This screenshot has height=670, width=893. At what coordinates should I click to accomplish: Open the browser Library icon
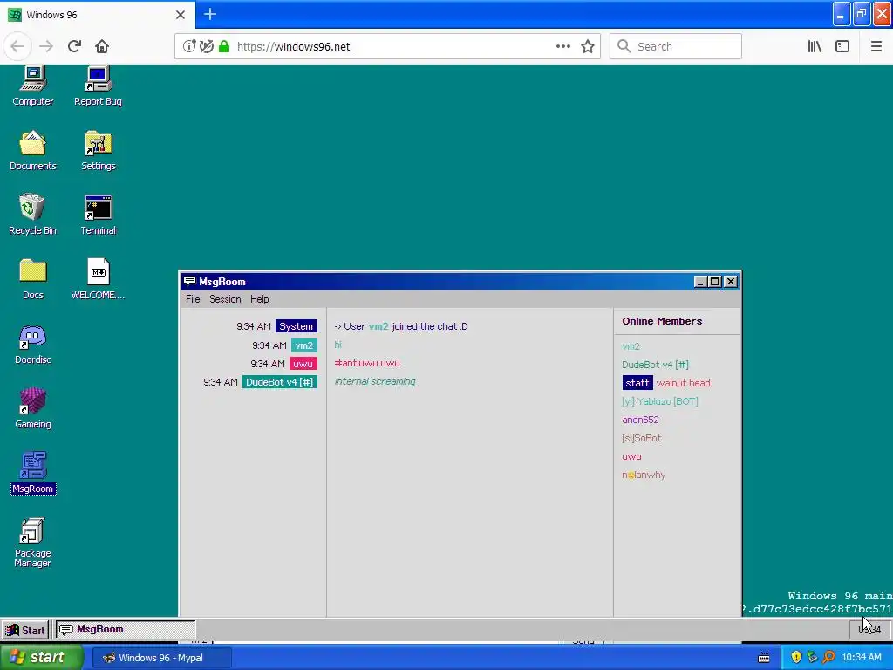[x=815, y=46]
